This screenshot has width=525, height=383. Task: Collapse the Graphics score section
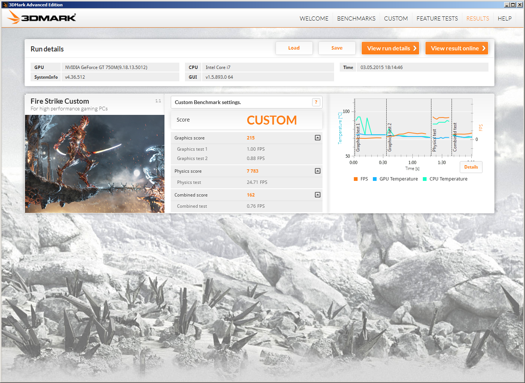pyautogui.click(x=317, y=138)
